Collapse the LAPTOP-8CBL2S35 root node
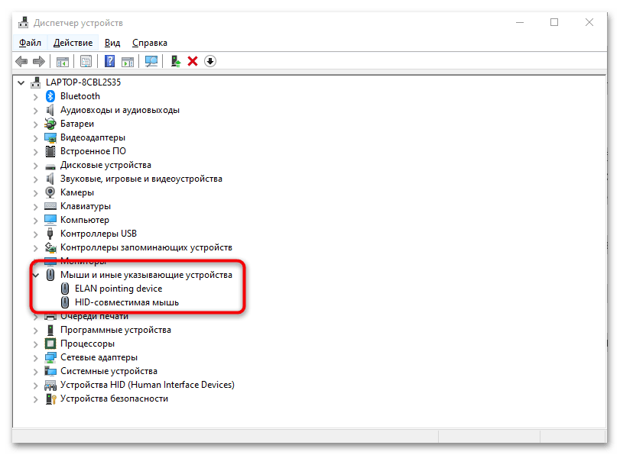This screenshot has width=620, height=455. coord(21,82)
